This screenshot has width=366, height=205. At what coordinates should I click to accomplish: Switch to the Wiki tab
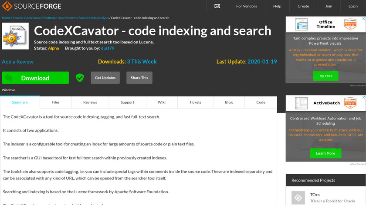[x=162, y=102]
